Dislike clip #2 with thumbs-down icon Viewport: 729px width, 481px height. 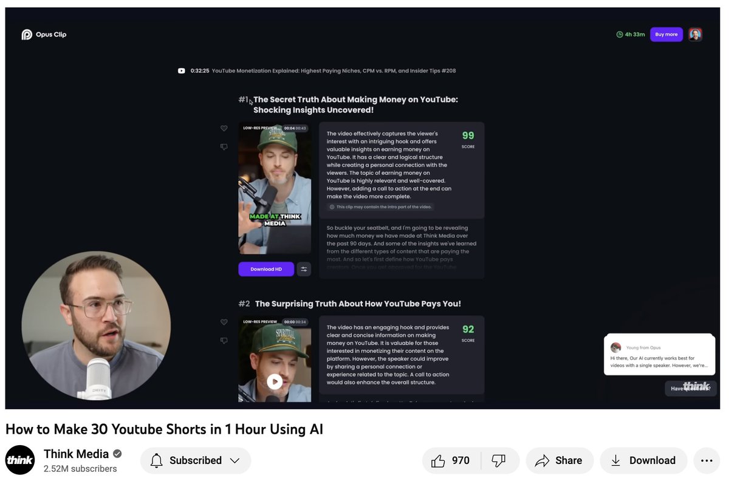(224, 341)
